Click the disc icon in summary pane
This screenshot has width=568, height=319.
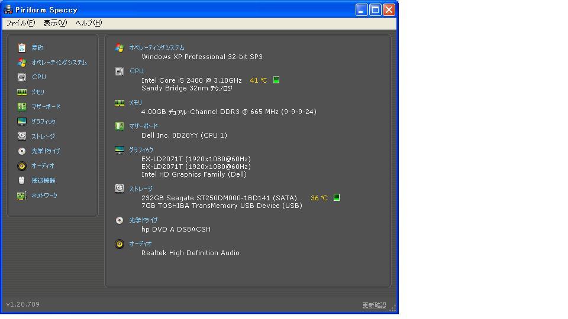(119, 220)
